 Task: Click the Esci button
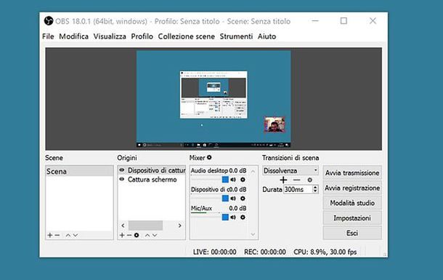(352, 233)
